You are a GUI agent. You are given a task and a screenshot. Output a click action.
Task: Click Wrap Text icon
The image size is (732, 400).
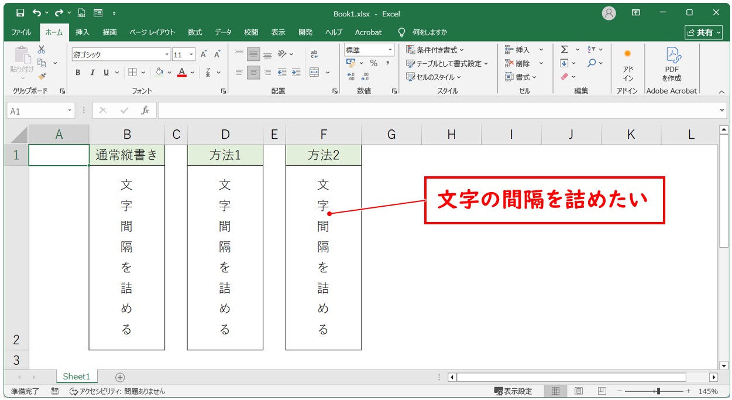pyautogui.click(x=314, y=54)
